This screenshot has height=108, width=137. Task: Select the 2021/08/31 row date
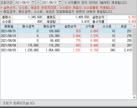point(8,31)
